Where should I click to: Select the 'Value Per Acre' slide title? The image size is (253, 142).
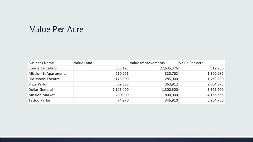(57, 29)
